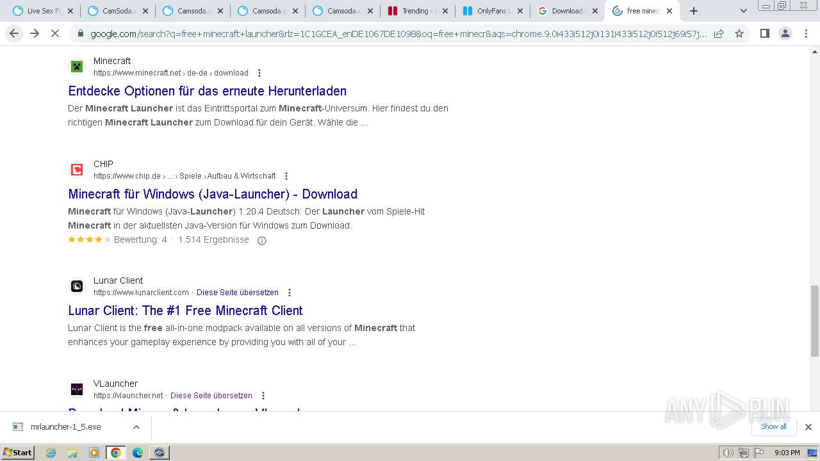
Task: Open more options for CHIP result
Action: click(286, 176)
